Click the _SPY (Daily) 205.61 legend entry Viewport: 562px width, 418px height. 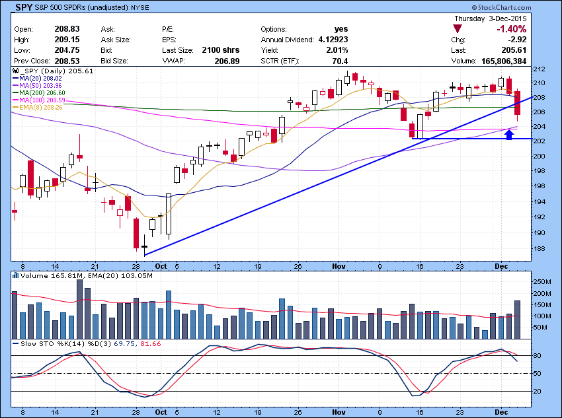[x=57, y=71]
